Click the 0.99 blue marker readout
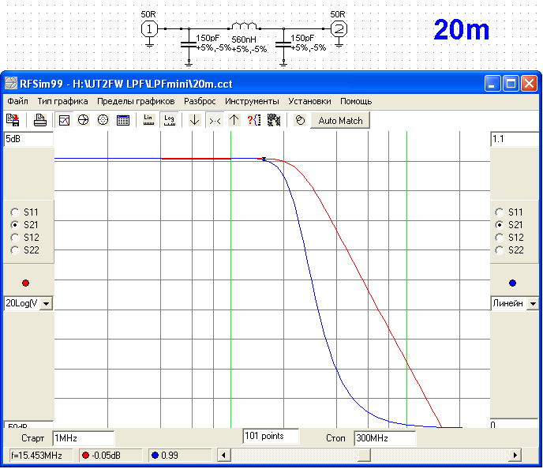Screen dimensions: 543x469 180,455
